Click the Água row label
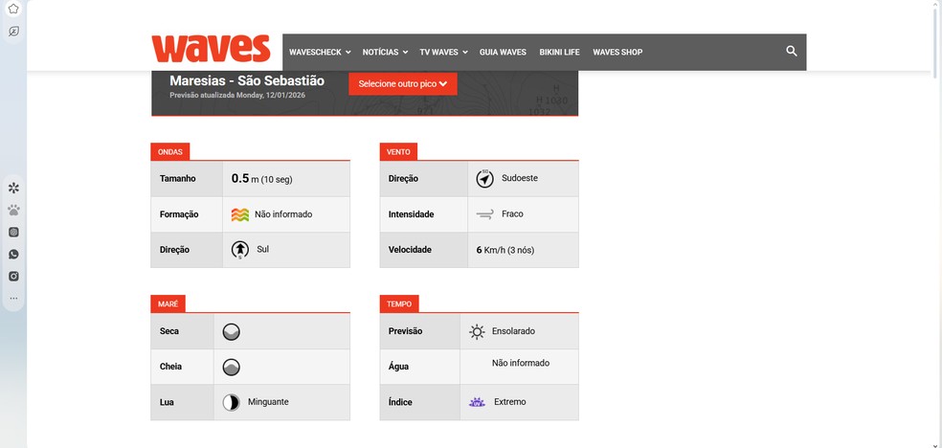Screen dimensions: 942x448 pyautogui.click(x=398, y=367)
